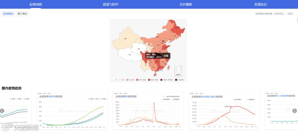Viewport: 298px width, 133px height.
Task: Show previous trend chart with left arrow
Action: 2,111
